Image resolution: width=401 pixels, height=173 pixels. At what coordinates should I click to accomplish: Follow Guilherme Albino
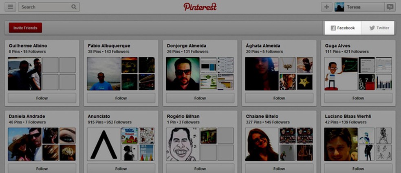(42, 98)
